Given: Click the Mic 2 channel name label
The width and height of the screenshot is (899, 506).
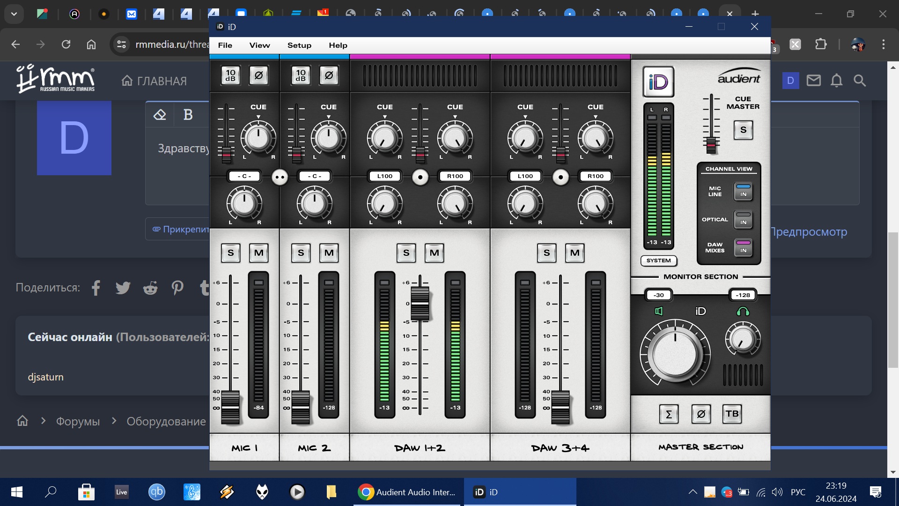Looking at the screenshot, I should coord(314,448).
